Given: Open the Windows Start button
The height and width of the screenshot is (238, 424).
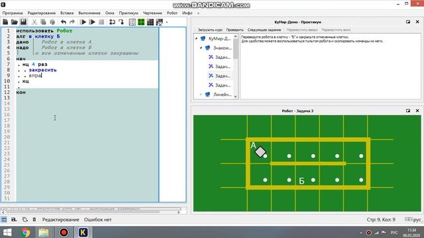Looking at the screenshot, I should [7, 232].
